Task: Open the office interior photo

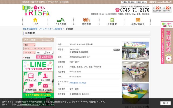Action: tap(135, 72)
